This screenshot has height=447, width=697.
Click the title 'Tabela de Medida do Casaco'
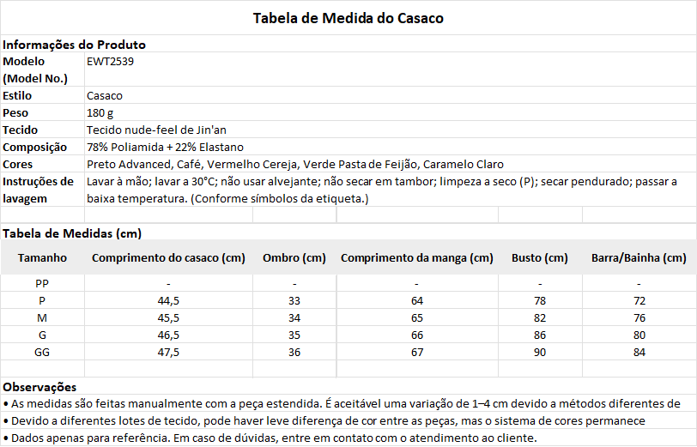tap(348, 18)
